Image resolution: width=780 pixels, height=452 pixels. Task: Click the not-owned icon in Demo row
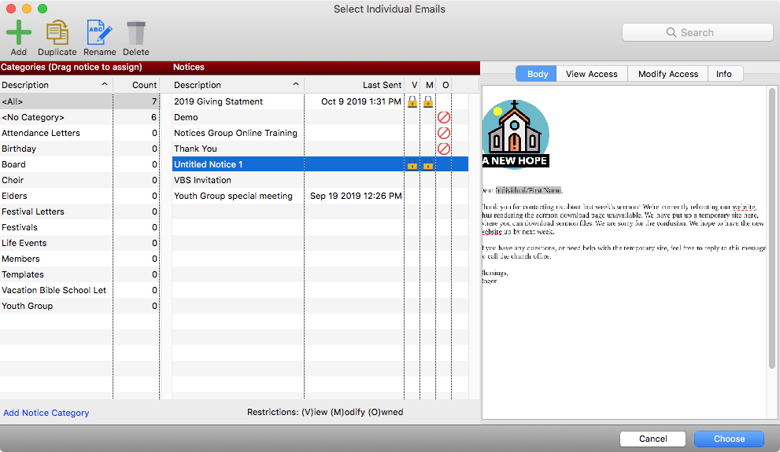click(x=444, y=117)
